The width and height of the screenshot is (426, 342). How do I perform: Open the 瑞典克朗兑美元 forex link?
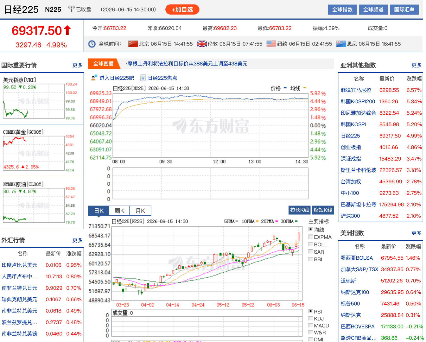point(19,299)
